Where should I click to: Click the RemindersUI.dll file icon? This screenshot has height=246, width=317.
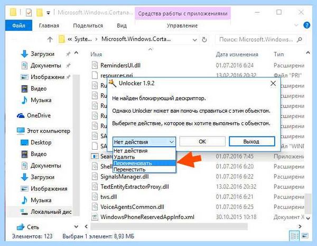[x=95, y=65]
